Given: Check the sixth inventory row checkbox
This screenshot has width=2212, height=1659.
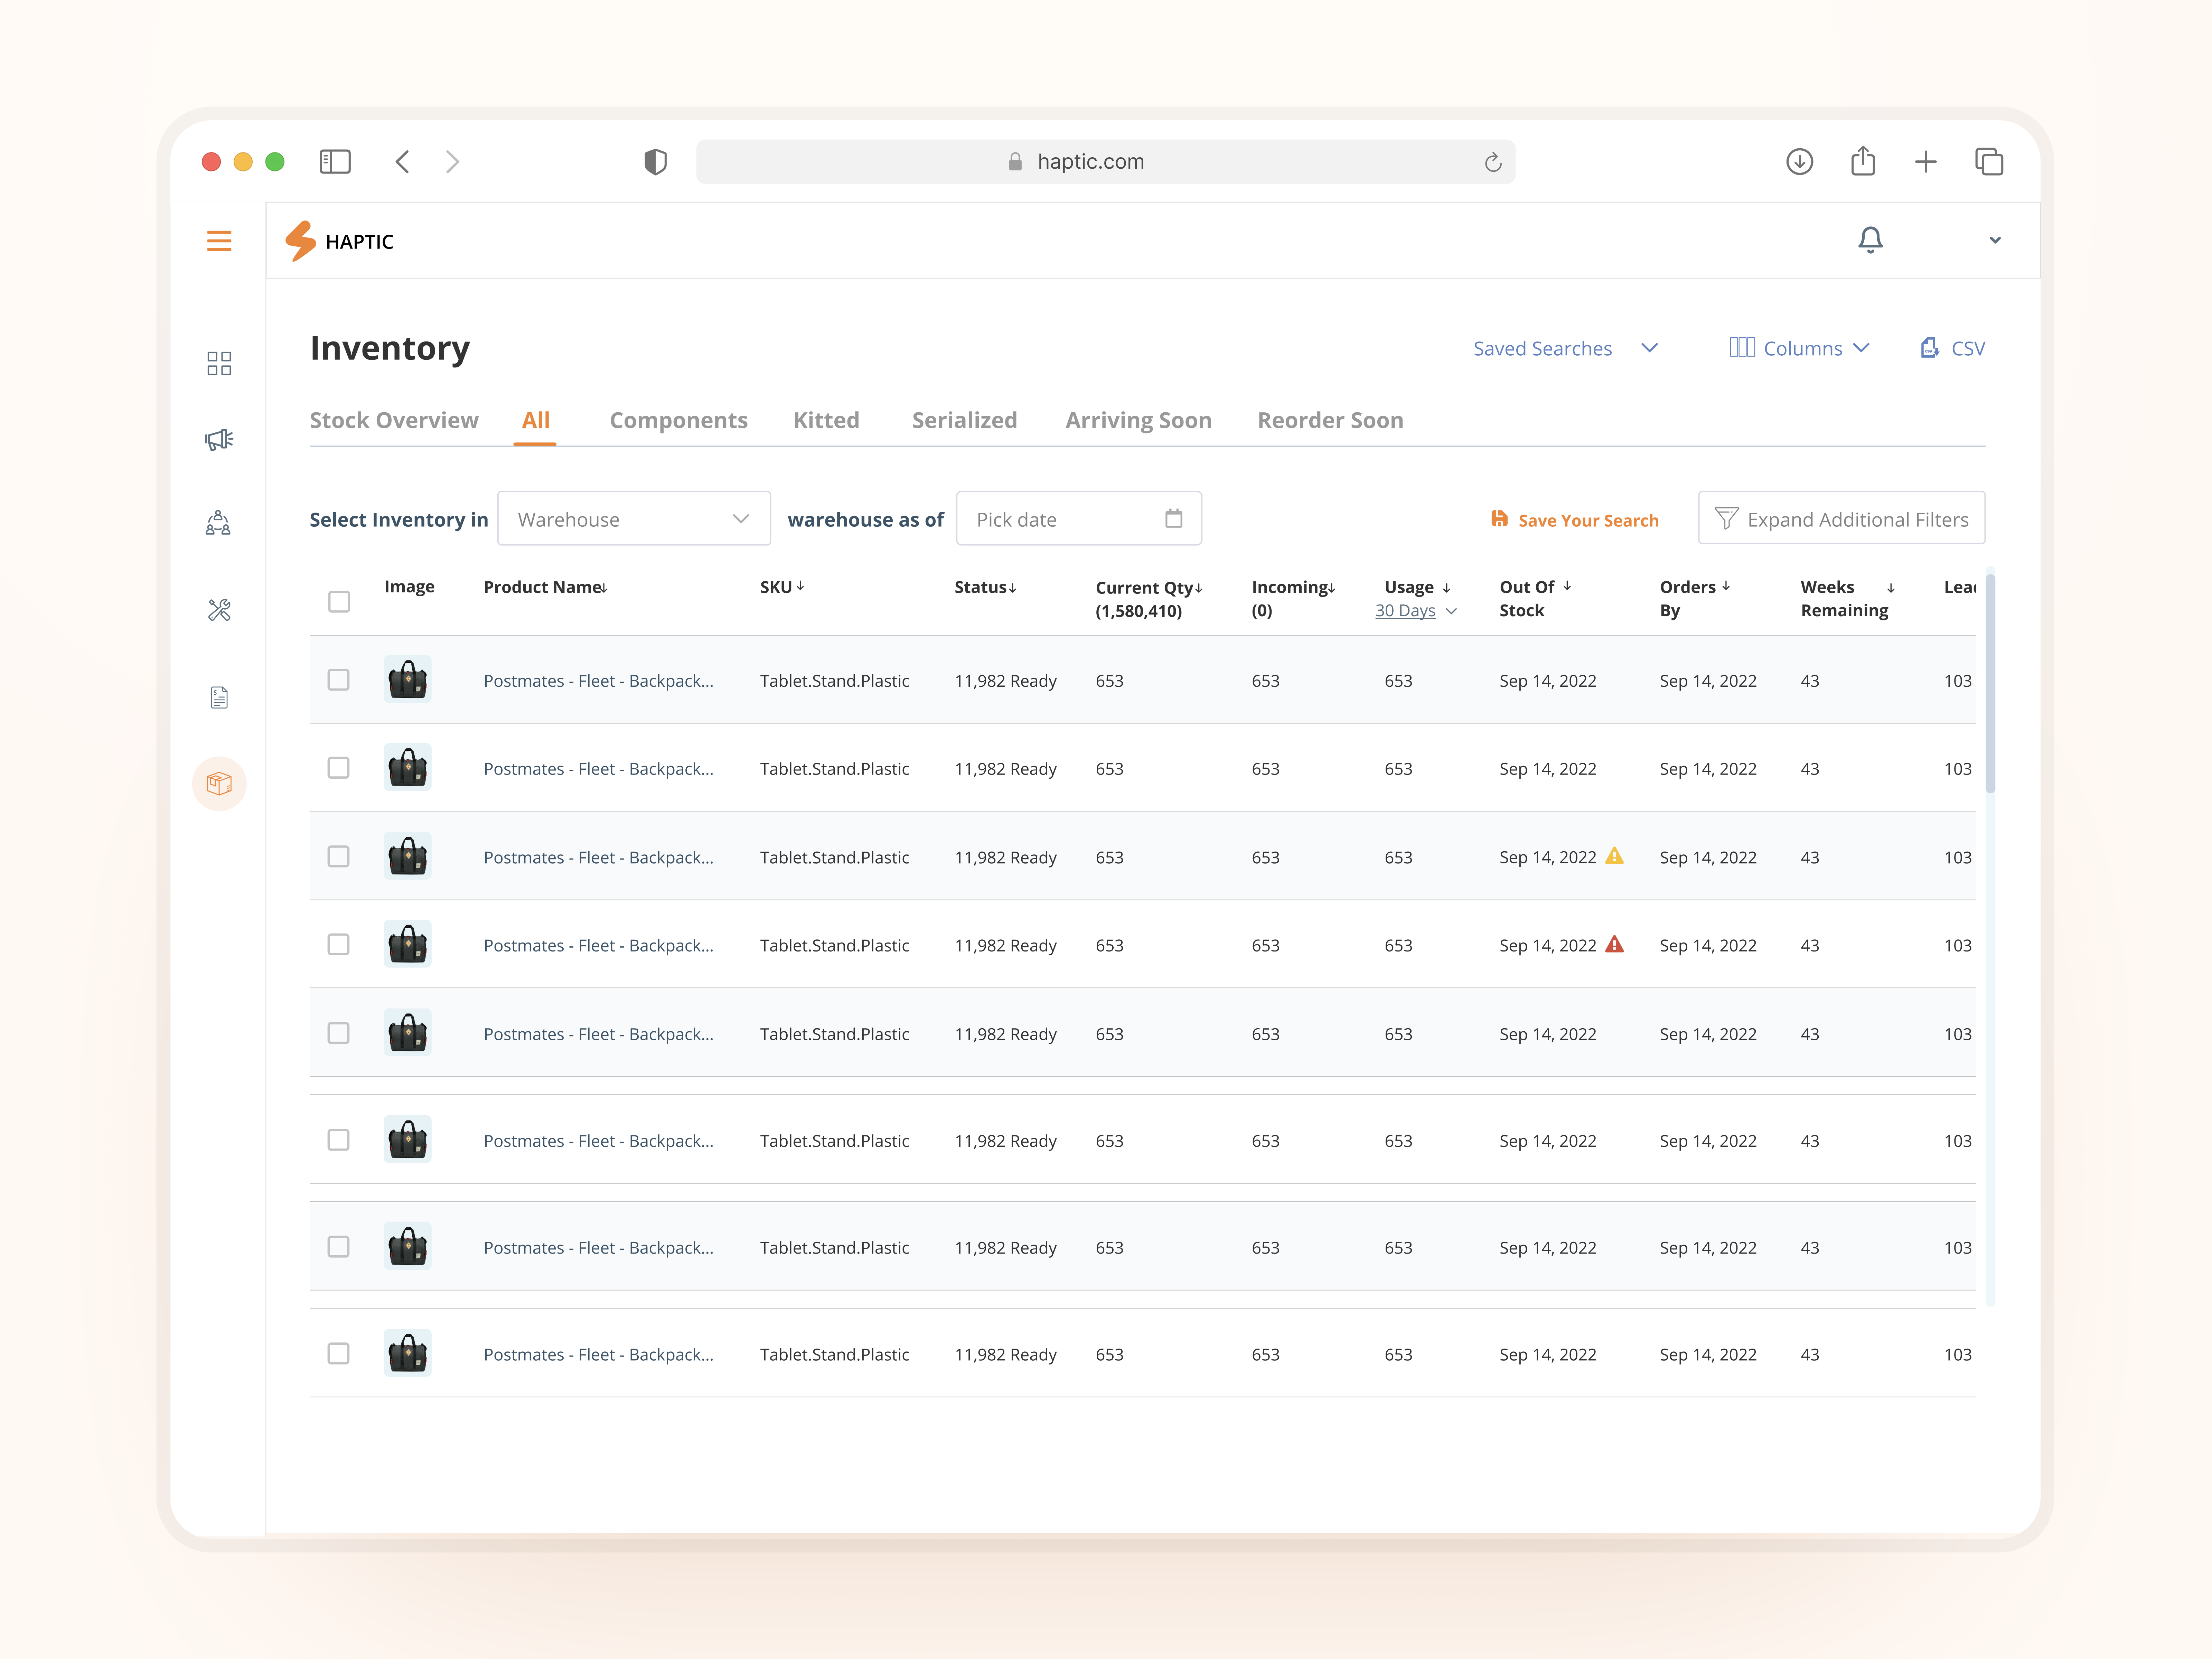Looking at the screenshot, I should pos(339,1140).
